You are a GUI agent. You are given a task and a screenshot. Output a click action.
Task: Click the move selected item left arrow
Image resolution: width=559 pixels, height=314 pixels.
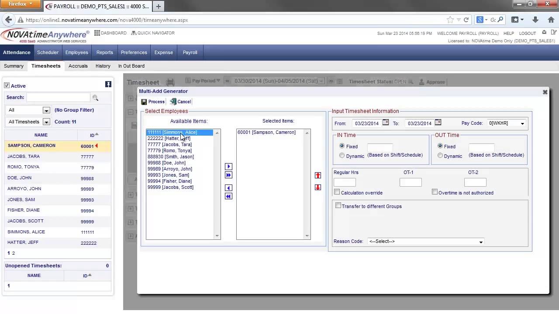(x=228, y=188)
